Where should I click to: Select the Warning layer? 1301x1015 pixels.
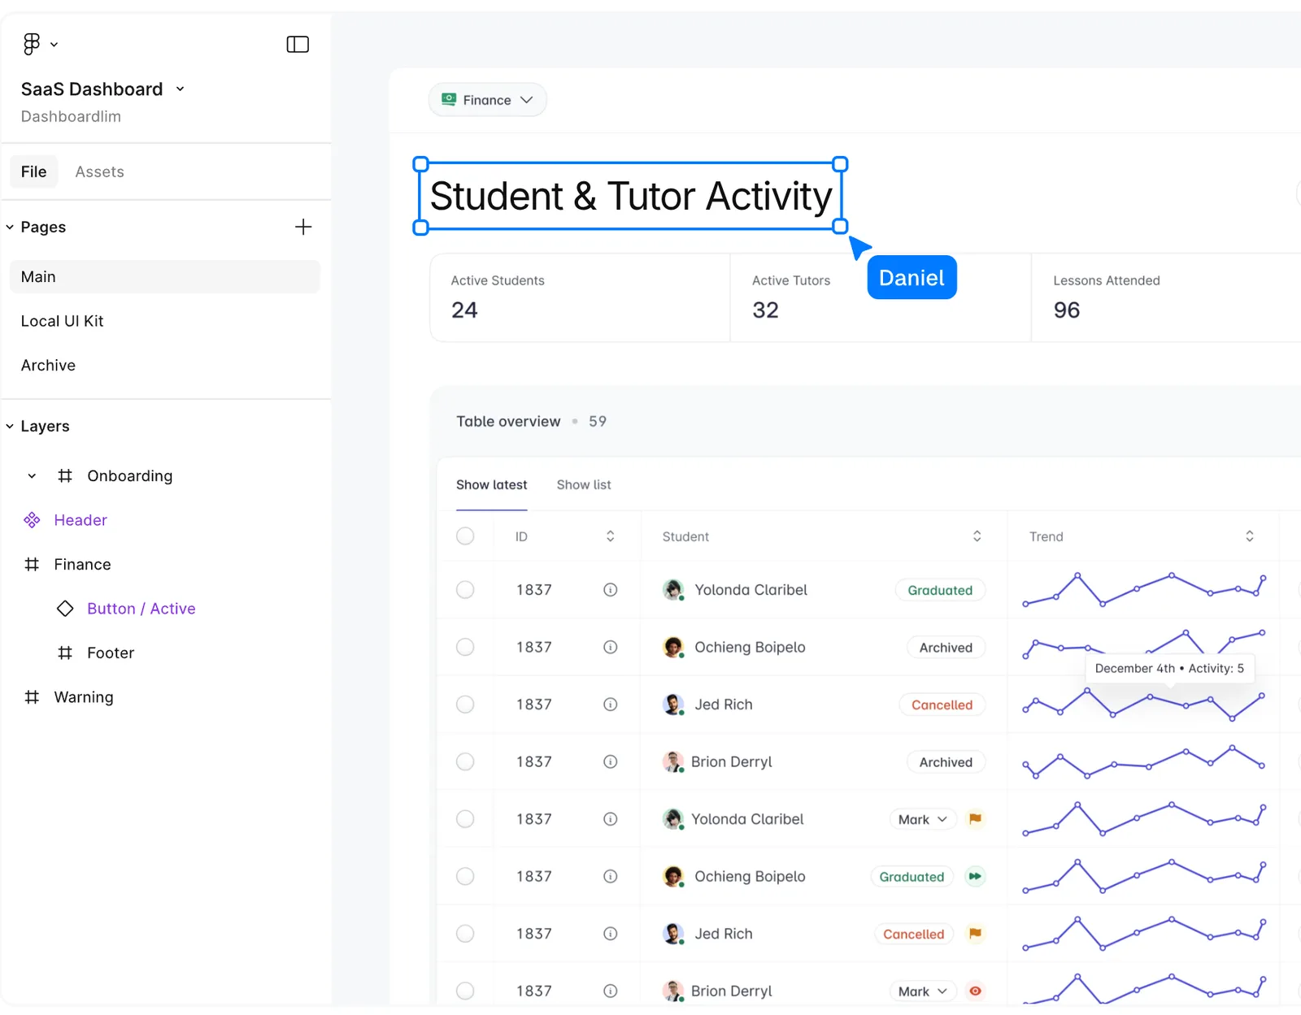(x=84, y=697)
